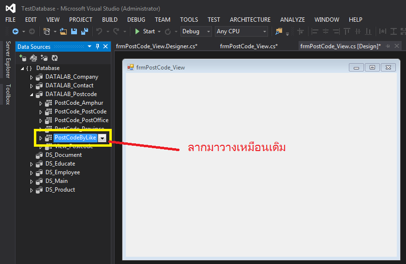
Task: Click the Align Lefts layout icon
Action: [315, 31]
